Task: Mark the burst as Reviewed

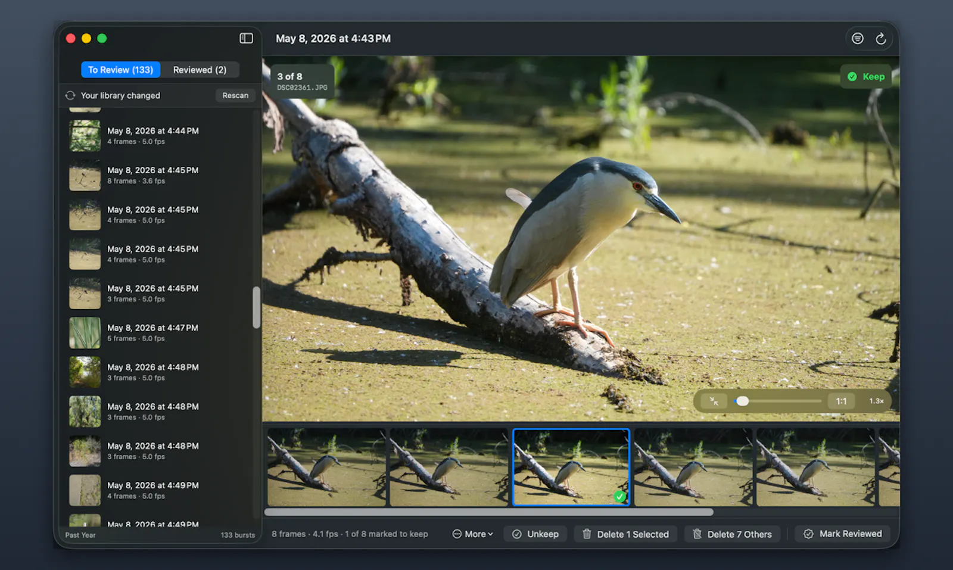Action: [842, 534]
